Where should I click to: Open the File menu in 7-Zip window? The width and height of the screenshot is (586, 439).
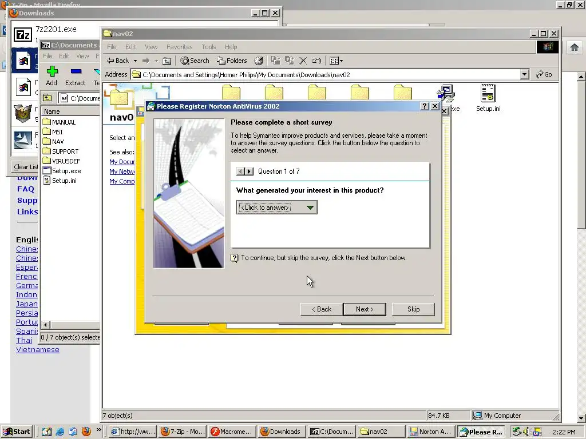coord(47,56)
